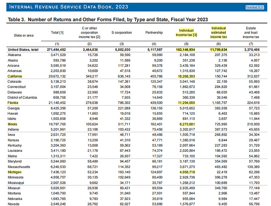Click the highlighted Michigan state name
The width and height of the screenshot is (271, 206).
(x=15, y=172)
